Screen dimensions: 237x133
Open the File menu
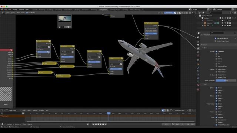(6, 10)
